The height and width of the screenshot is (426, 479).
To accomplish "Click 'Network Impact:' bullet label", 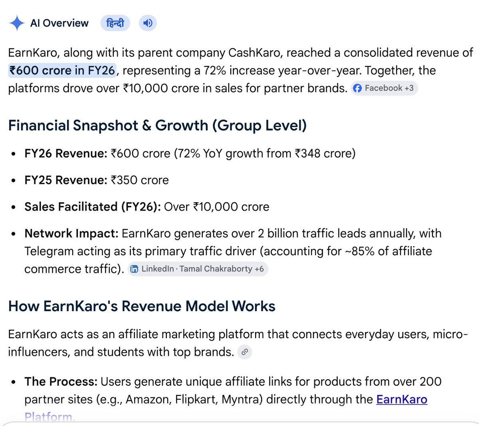I will pos(71,233).
